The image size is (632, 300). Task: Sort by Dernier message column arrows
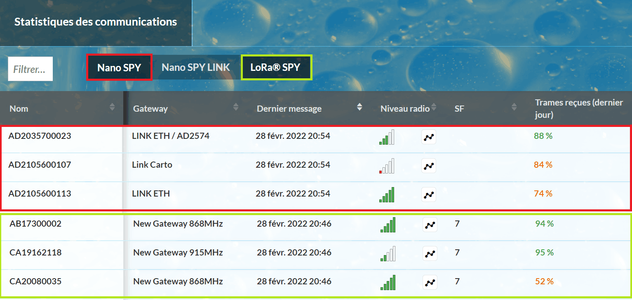tap(359, 107)
